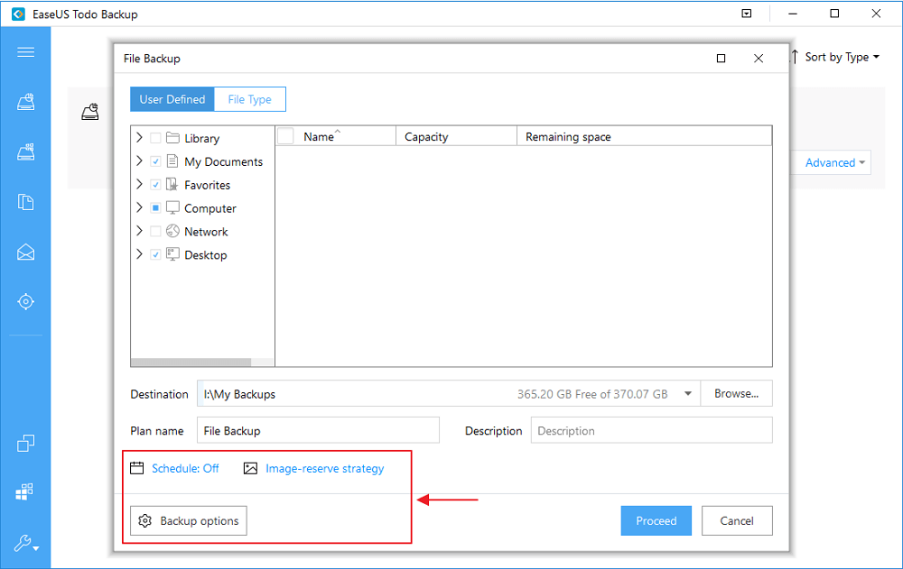The height and width of the screenshot is (569, 903).
Task: Open the Sort by Type dropdown
Action: 836,57
